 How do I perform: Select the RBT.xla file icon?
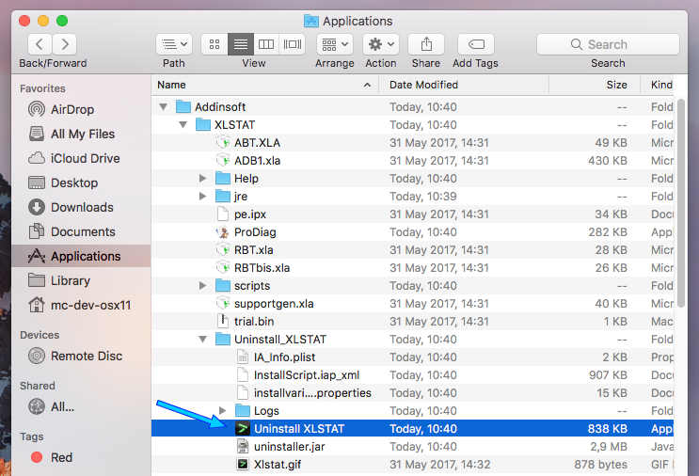tap(223, 250)
